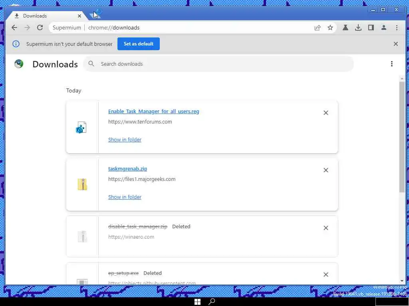Reload the Downloads page
This screenshot has height=306, width=409.
40,27
